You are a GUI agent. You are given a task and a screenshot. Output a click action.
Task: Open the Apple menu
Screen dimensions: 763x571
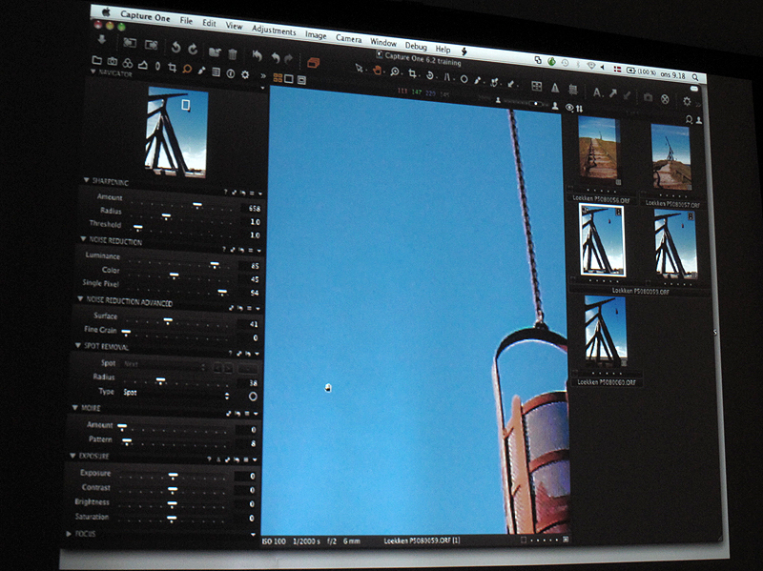pos(106,11)
